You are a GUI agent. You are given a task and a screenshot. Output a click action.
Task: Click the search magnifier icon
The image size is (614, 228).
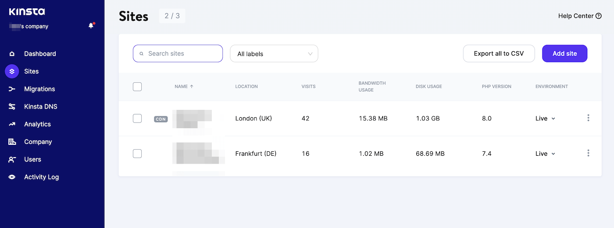tap(142, 54)
